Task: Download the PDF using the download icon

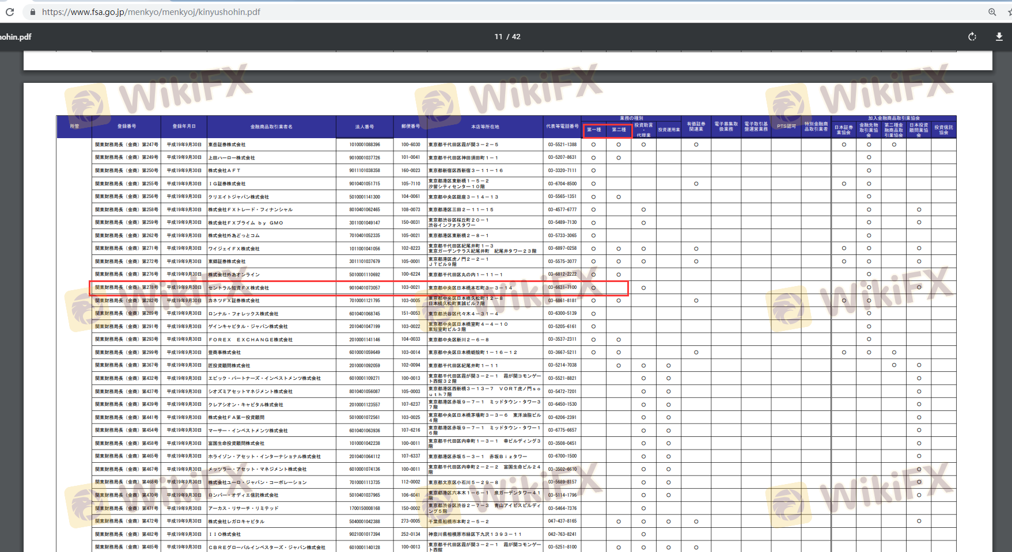Action: (999, 37)
